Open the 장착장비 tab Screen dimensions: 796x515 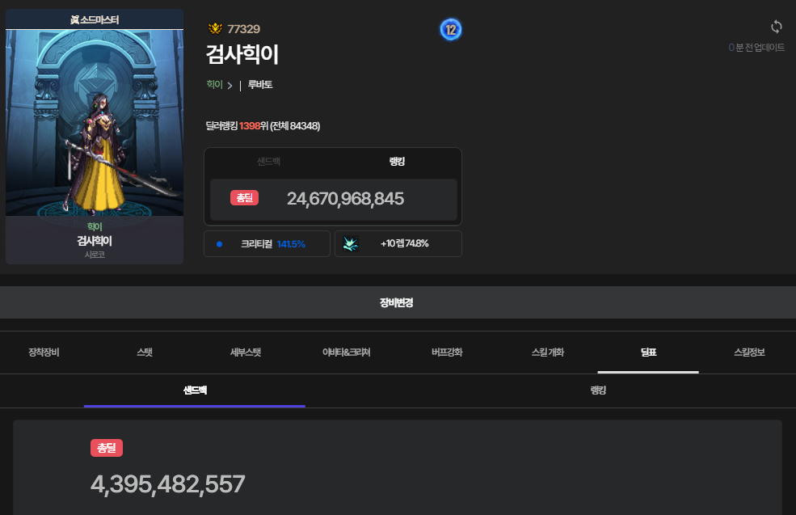tap(44, 352)
